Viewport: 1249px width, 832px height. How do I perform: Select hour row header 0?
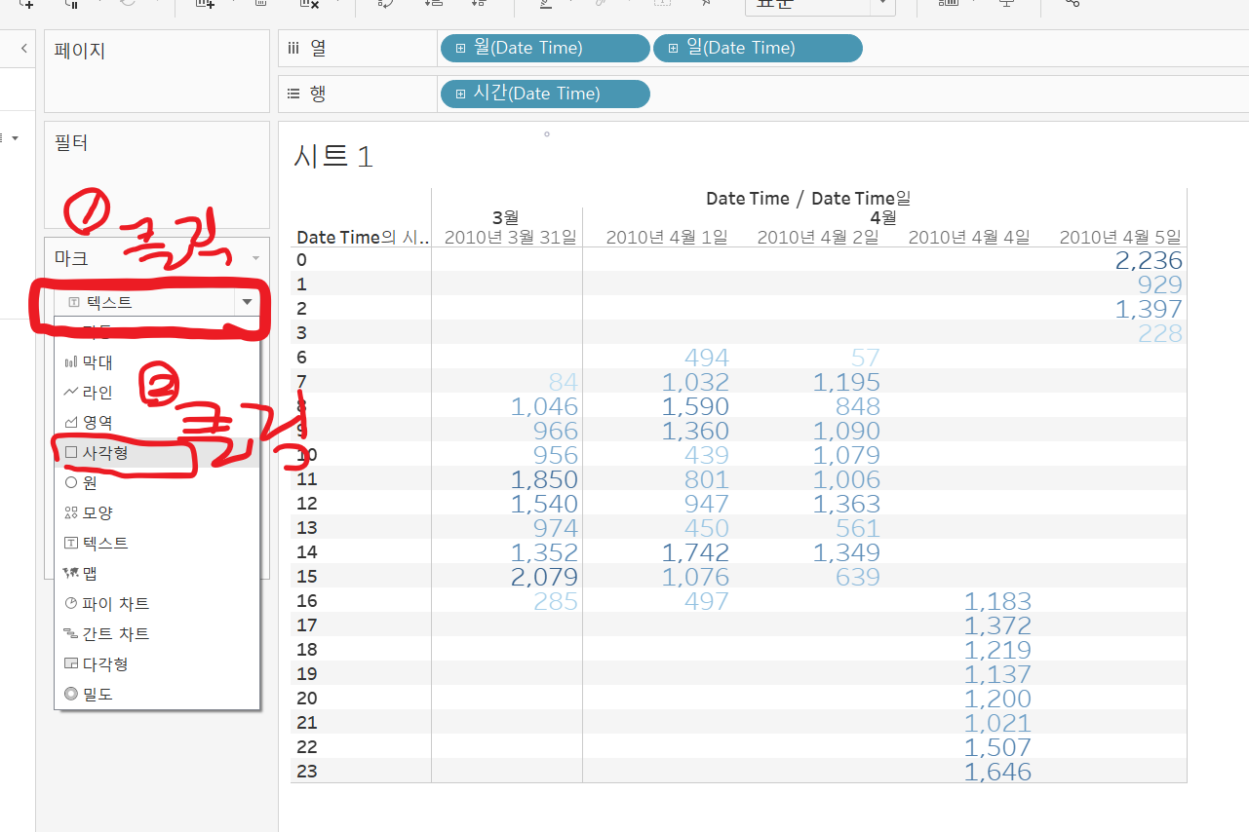click(301, 260)
